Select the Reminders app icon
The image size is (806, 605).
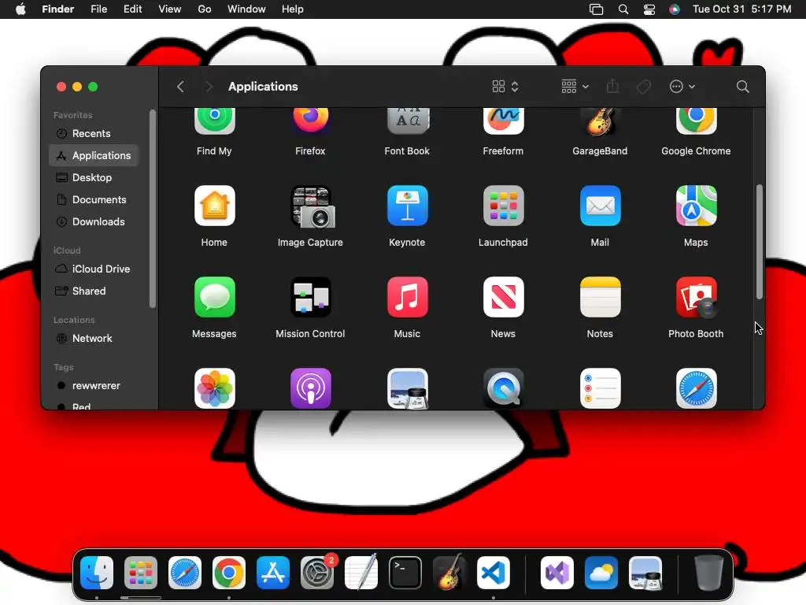[x=600, y=388]
